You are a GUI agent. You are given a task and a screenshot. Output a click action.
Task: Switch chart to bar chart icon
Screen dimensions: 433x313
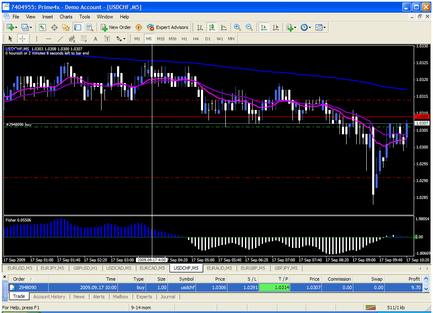[200, 27]
